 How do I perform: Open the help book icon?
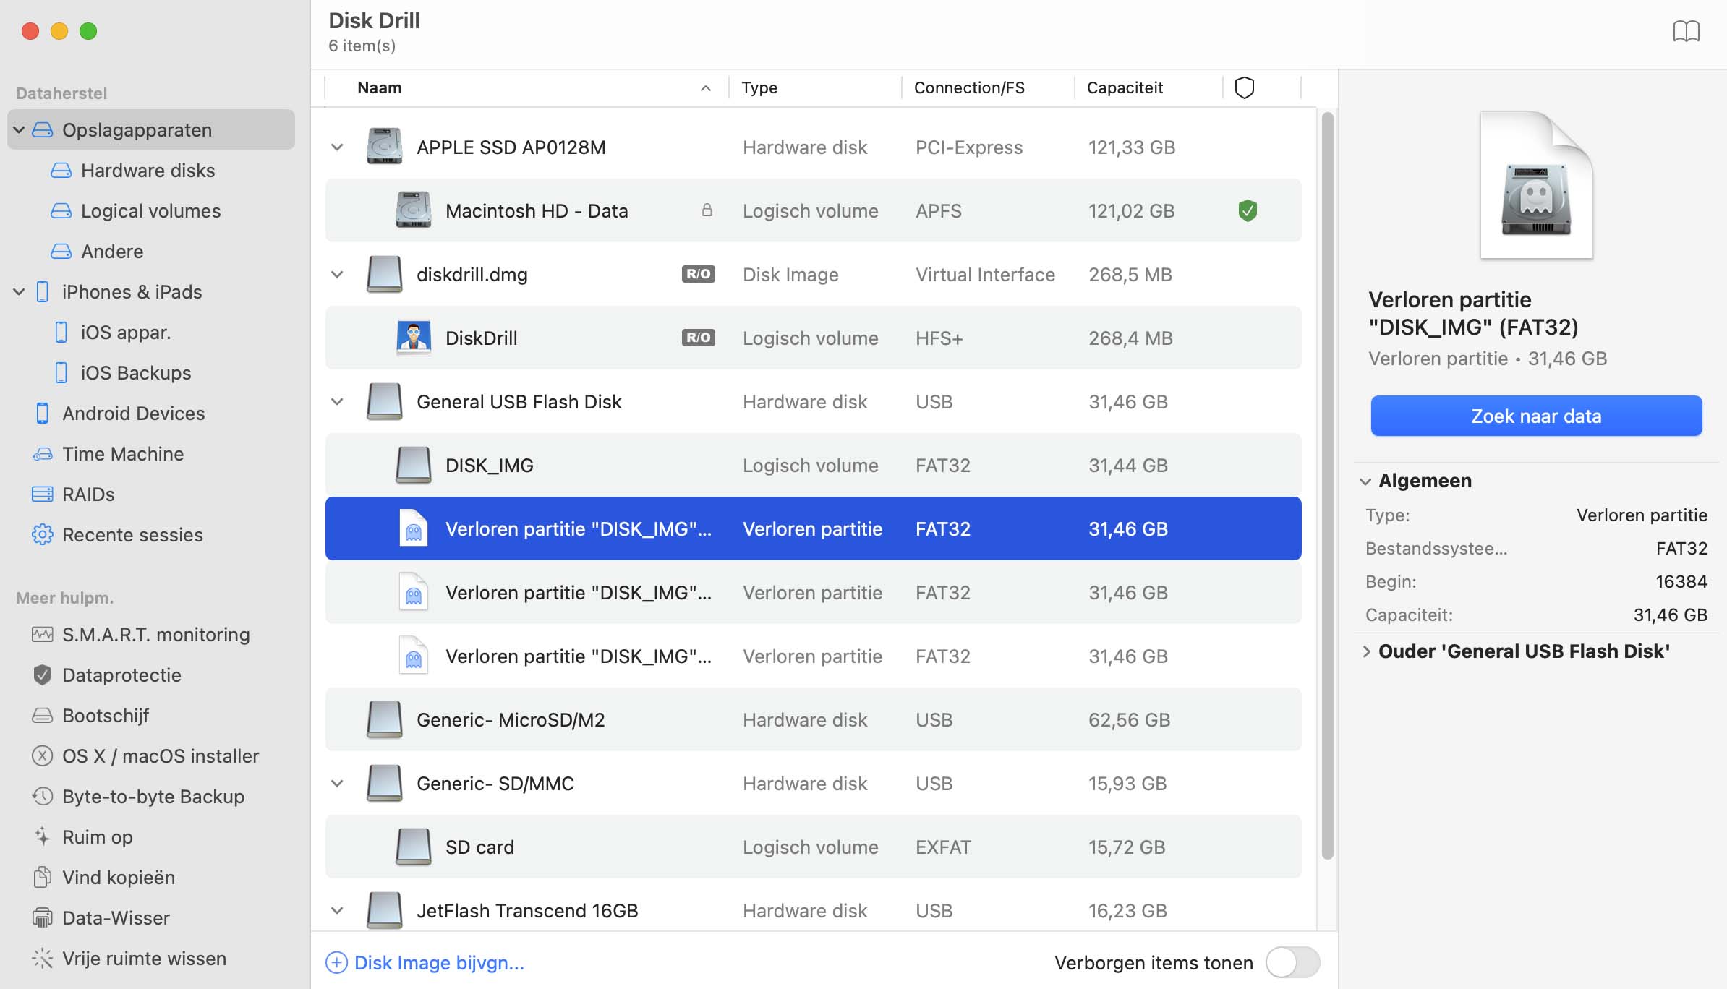pyautogui.click(x=1686, y=31)
